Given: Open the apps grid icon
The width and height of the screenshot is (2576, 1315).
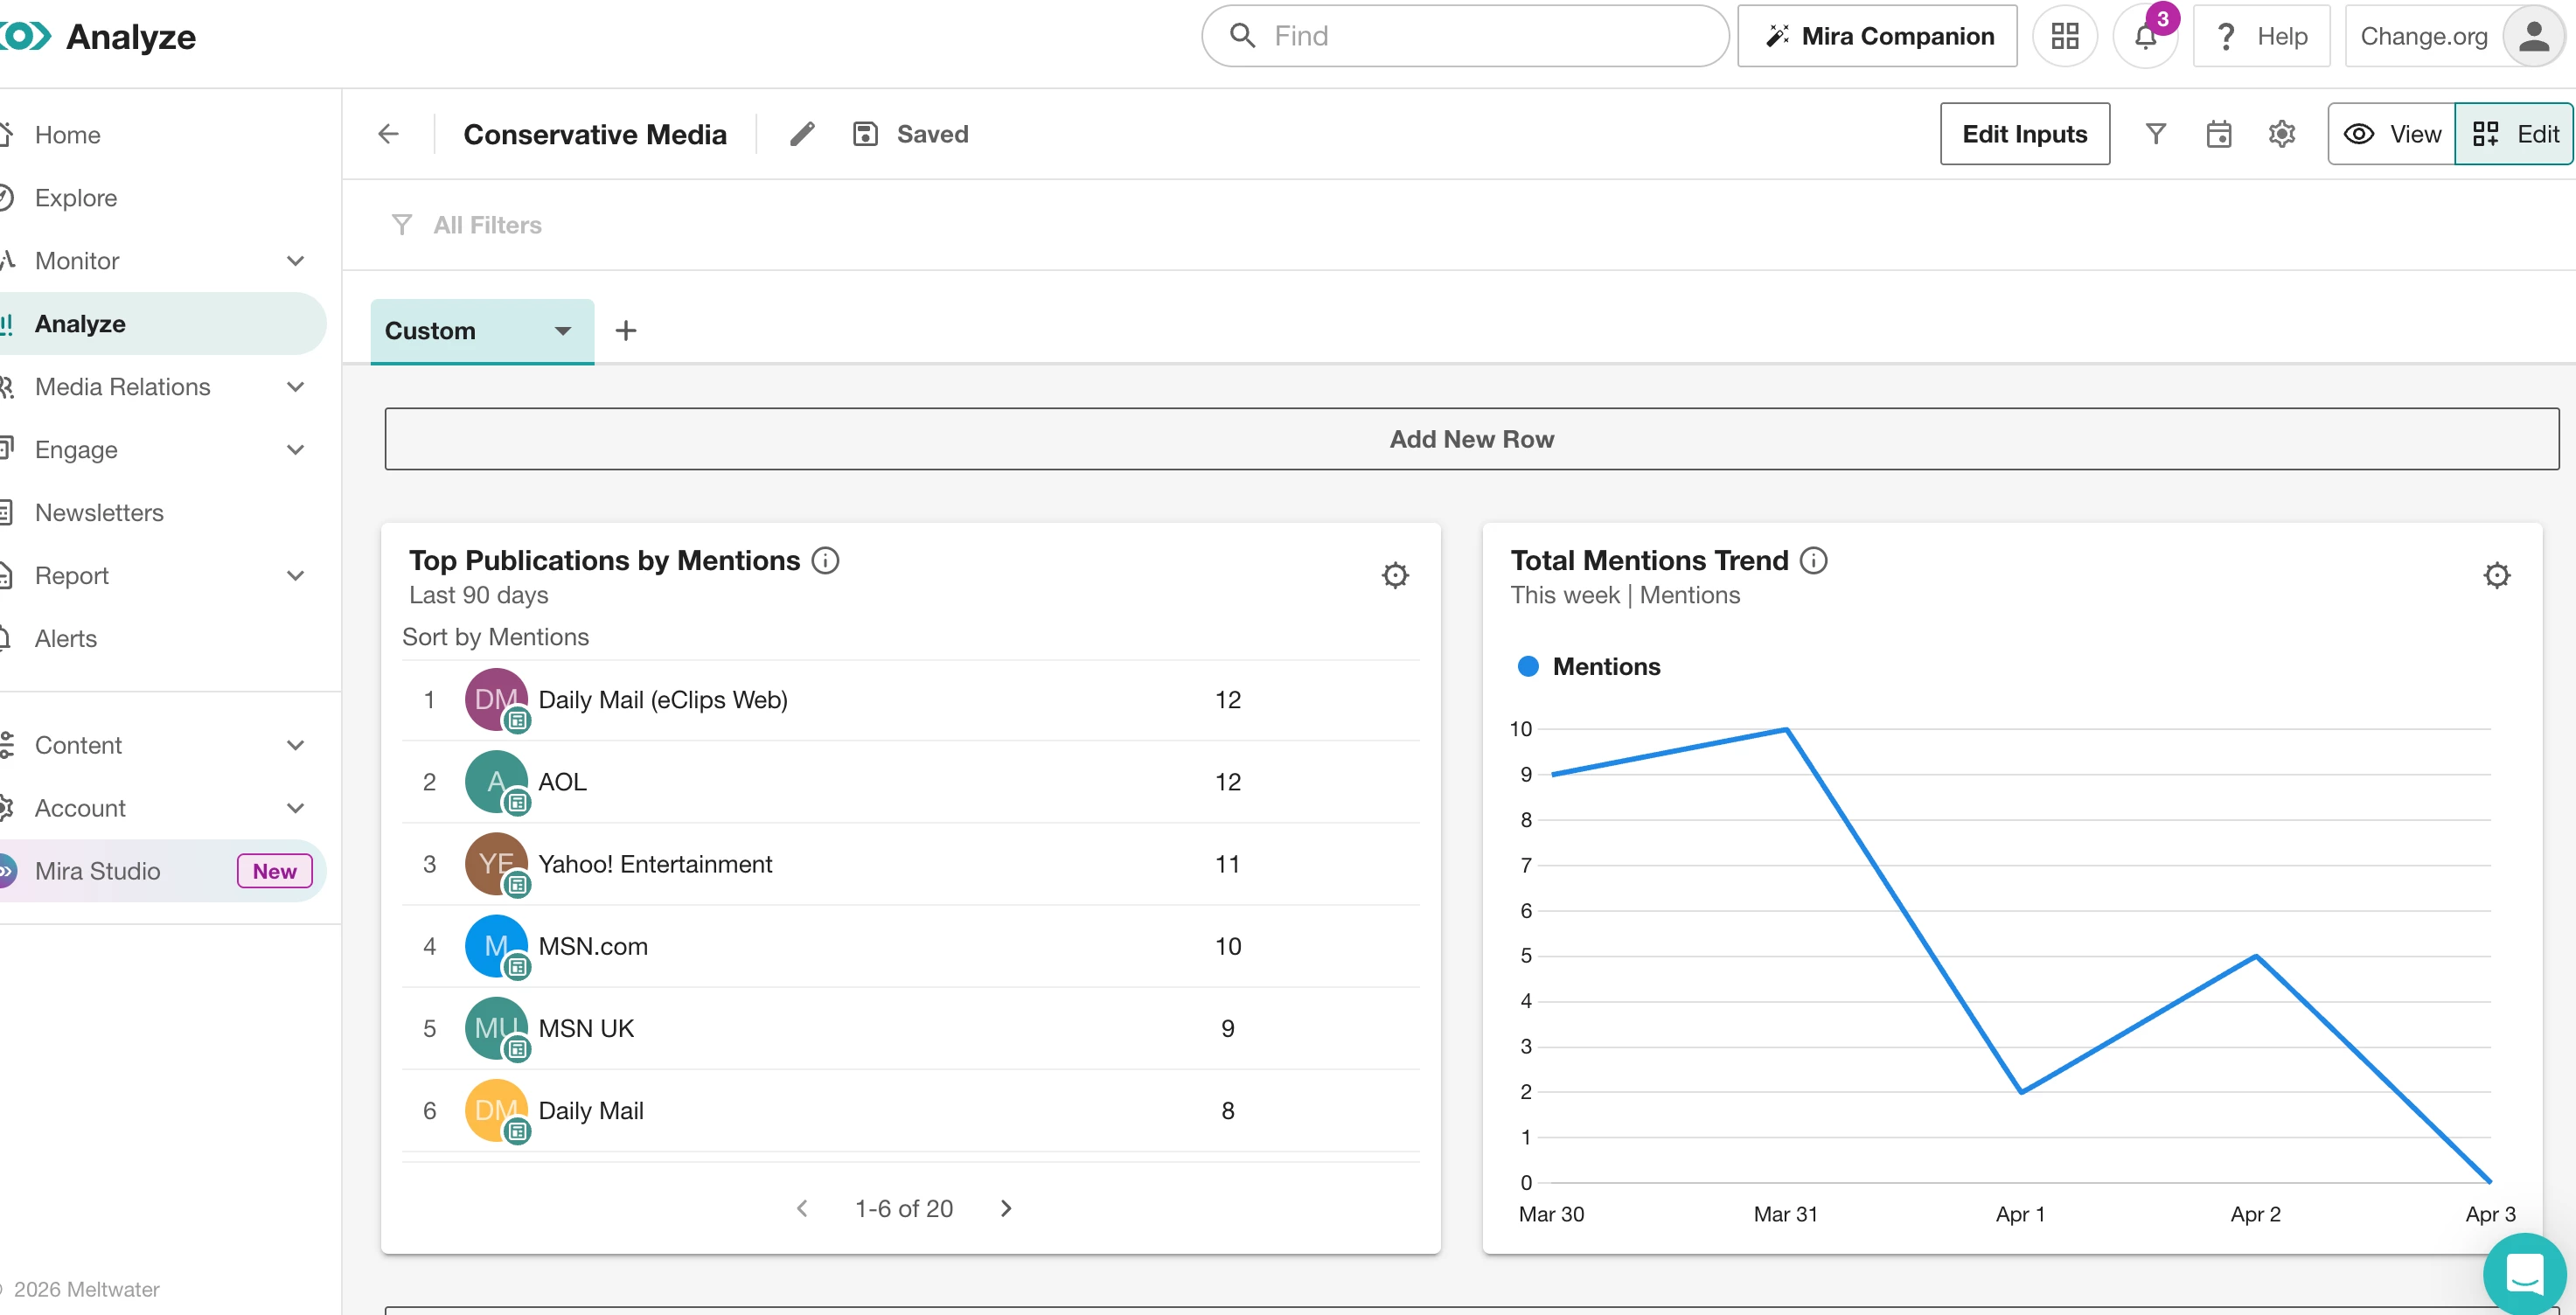Looking at the screenshot, I should (2064, 37).
